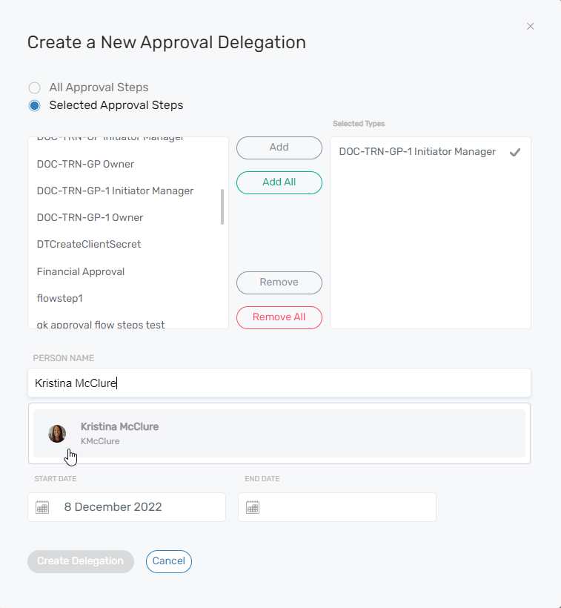Click the Remove button
The image size is (561, 608).
pyautogui.click(x=279, y=282)
